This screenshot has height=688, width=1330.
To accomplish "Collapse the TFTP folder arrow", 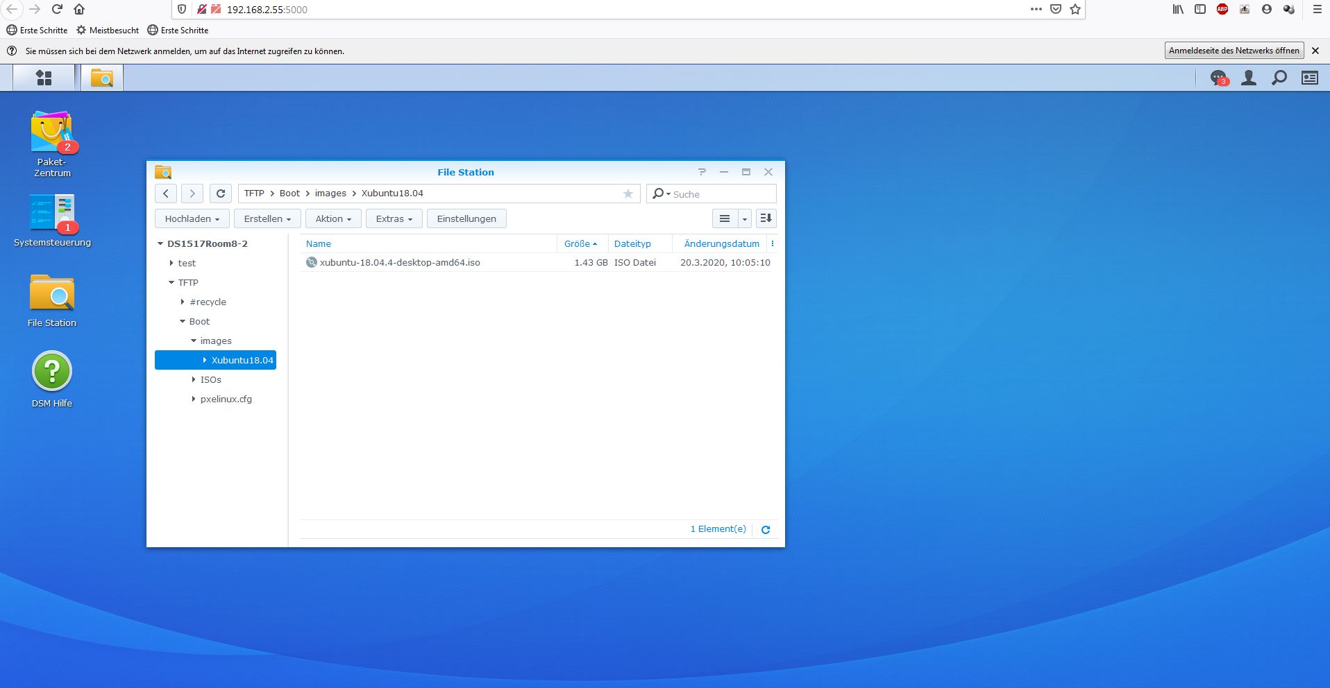I will tap(171, 282).
